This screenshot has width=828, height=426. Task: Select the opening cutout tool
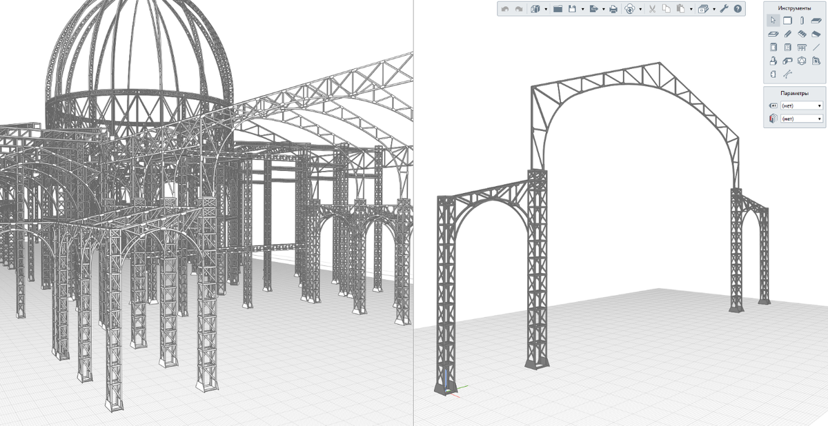click(773, 74)
